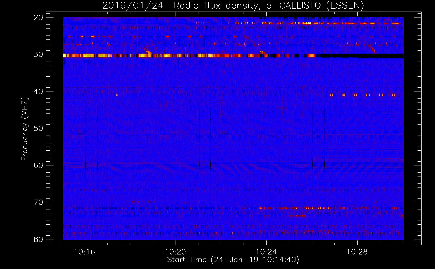Click the 10:24 time tick label
Image resolution: width=435 pixels, height=269 pixels.
266,252
